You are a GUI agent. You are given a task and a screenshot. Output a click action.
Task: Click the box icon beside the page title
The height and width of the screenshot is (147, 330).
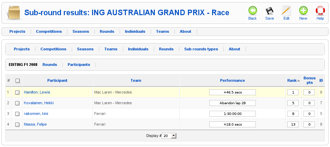(x=13, y=13)
